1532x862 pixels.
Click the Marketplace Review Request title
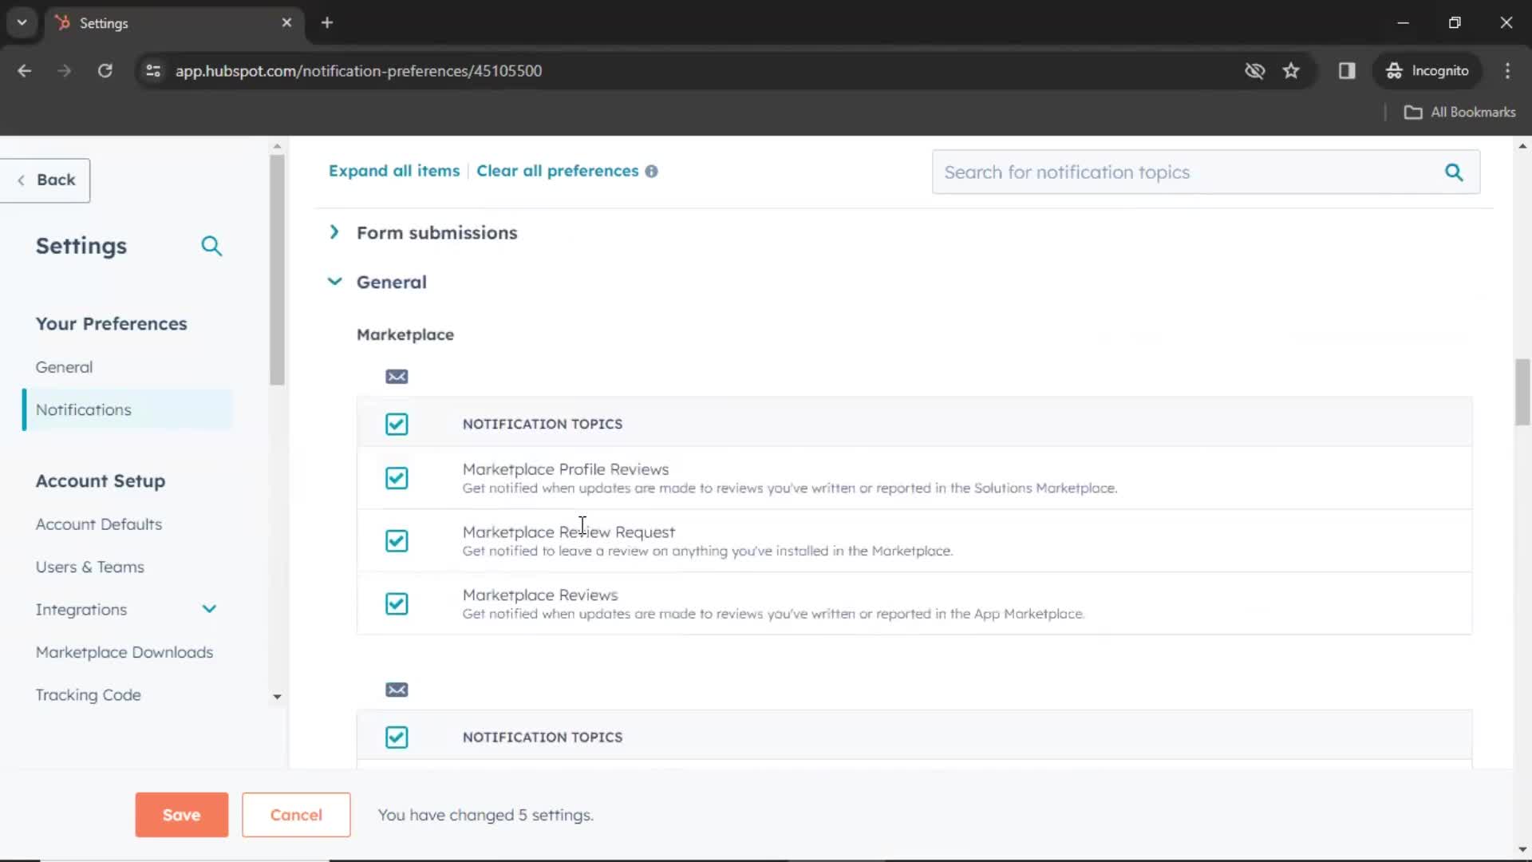tap(569, 532)
